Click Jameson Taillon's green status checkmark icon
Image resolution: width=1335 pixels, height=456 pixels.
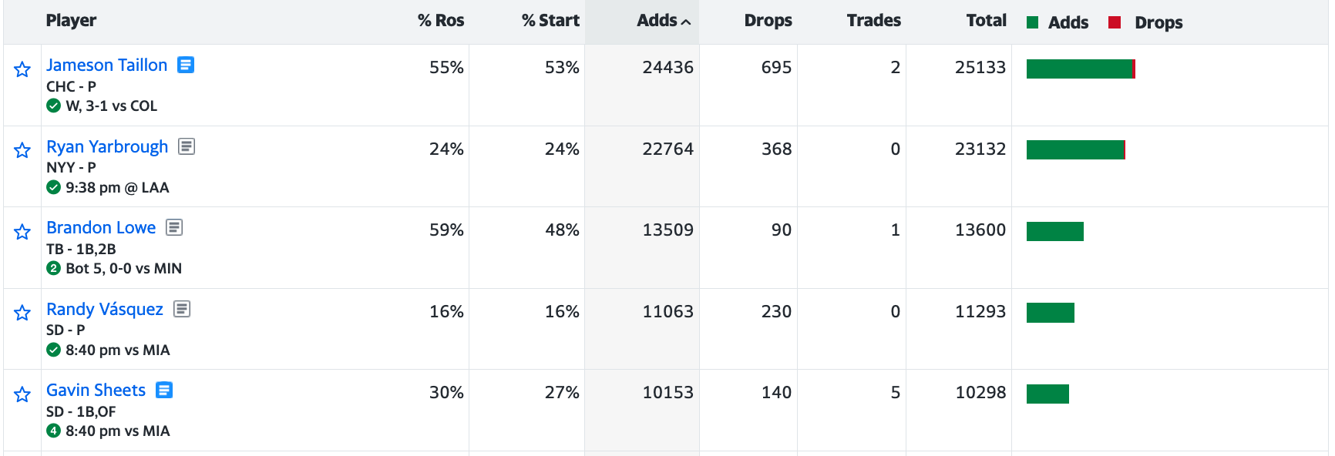tap(53, 106)
